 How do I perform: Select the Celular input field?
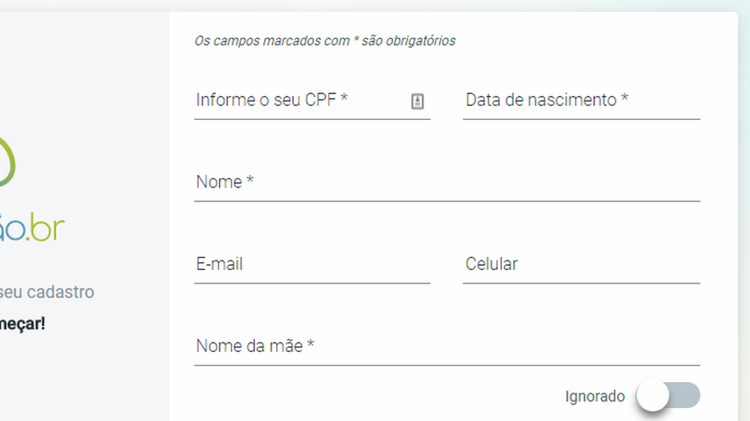pos(580,265)
